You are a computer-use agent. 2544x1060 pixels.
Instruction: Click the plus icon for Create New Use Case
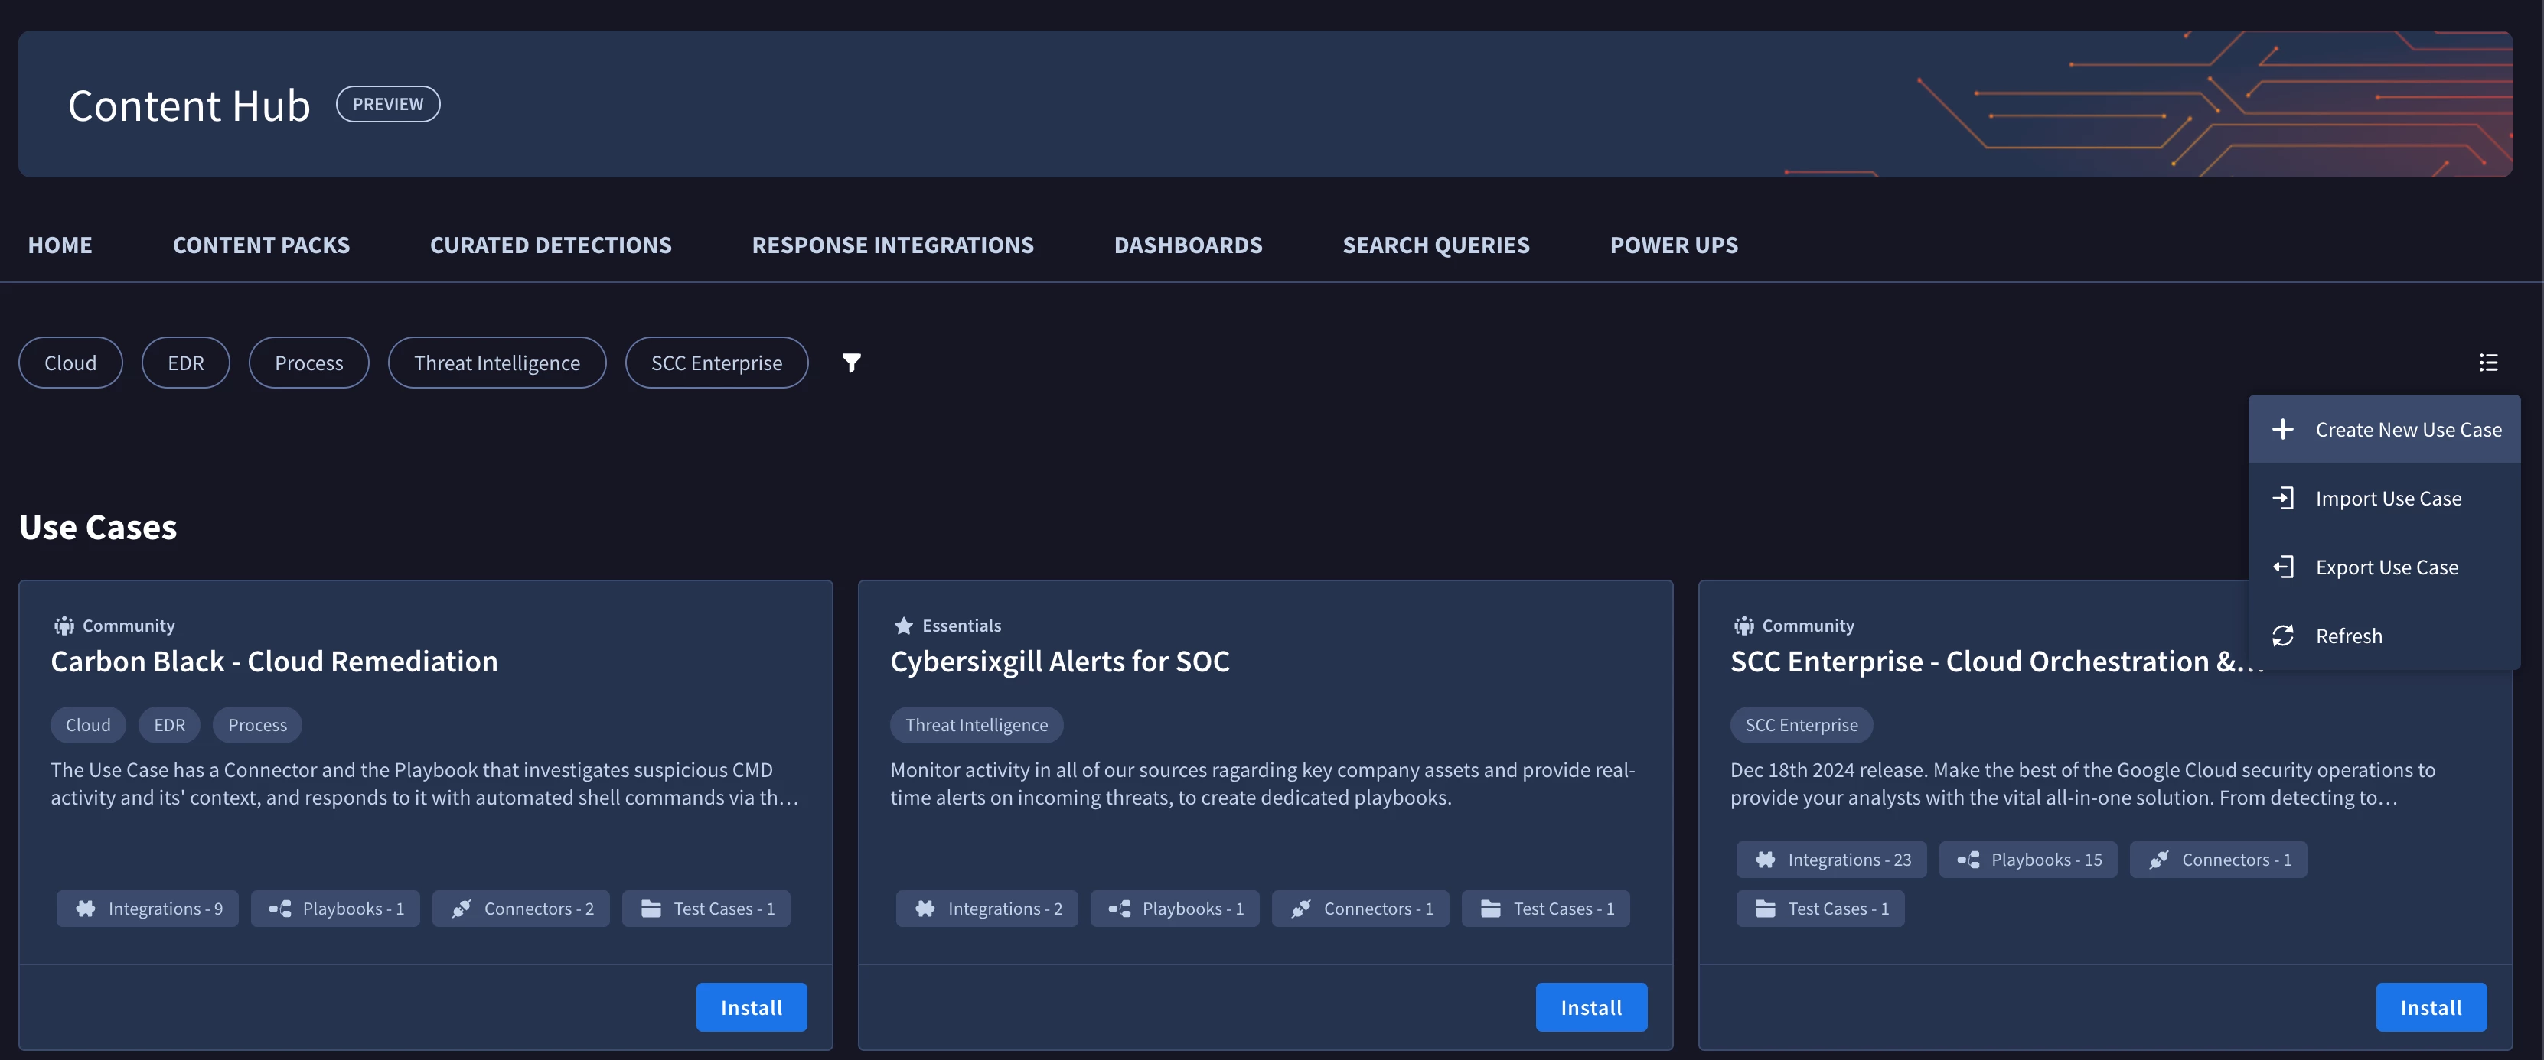(x=2282, y=429)
